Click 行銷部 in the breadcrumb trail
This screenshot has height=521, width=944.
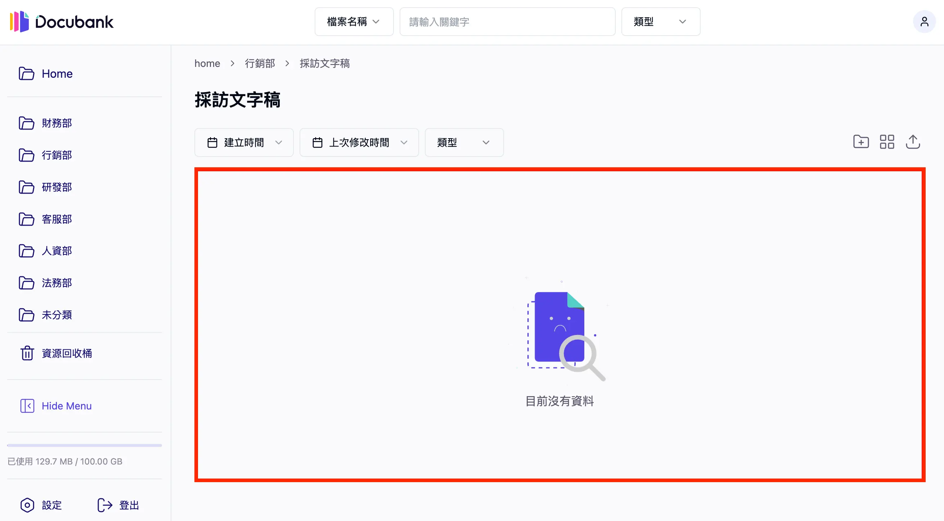click(260, 63)
